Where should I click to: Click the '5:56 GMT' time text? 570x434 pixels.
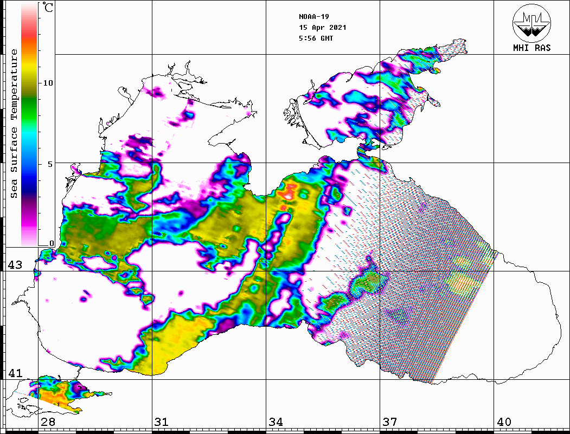pyautogui.click(x=316, y=38)
